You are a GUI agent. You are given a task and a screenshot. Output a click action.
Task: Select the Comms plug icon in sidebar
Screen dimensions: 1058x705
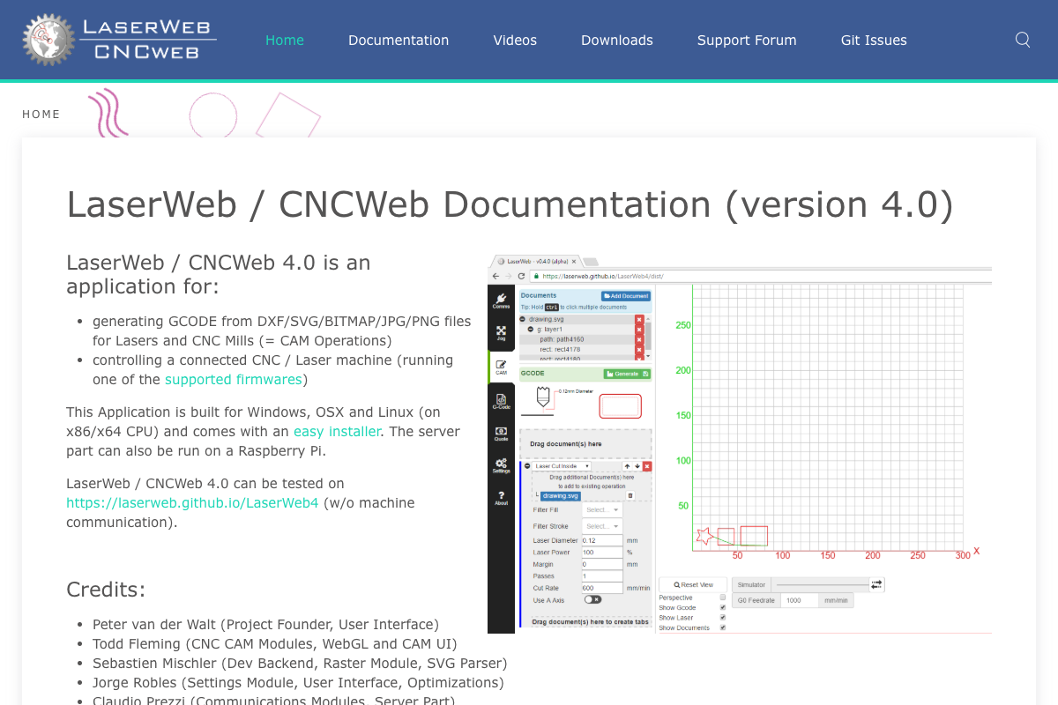[501, 301]
